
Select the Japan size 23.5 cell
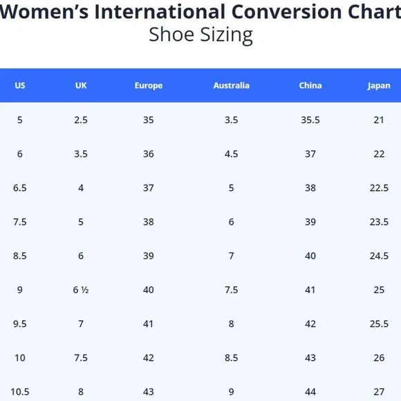(379, 222)
